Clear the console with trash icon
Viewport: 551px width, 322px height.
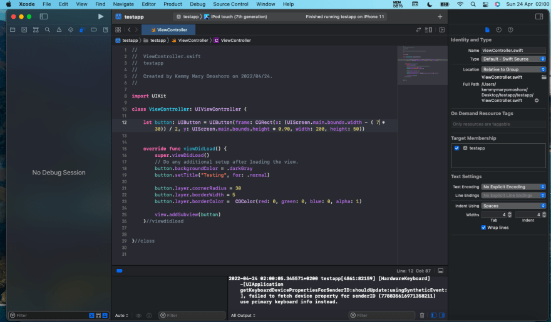point(422,315)
